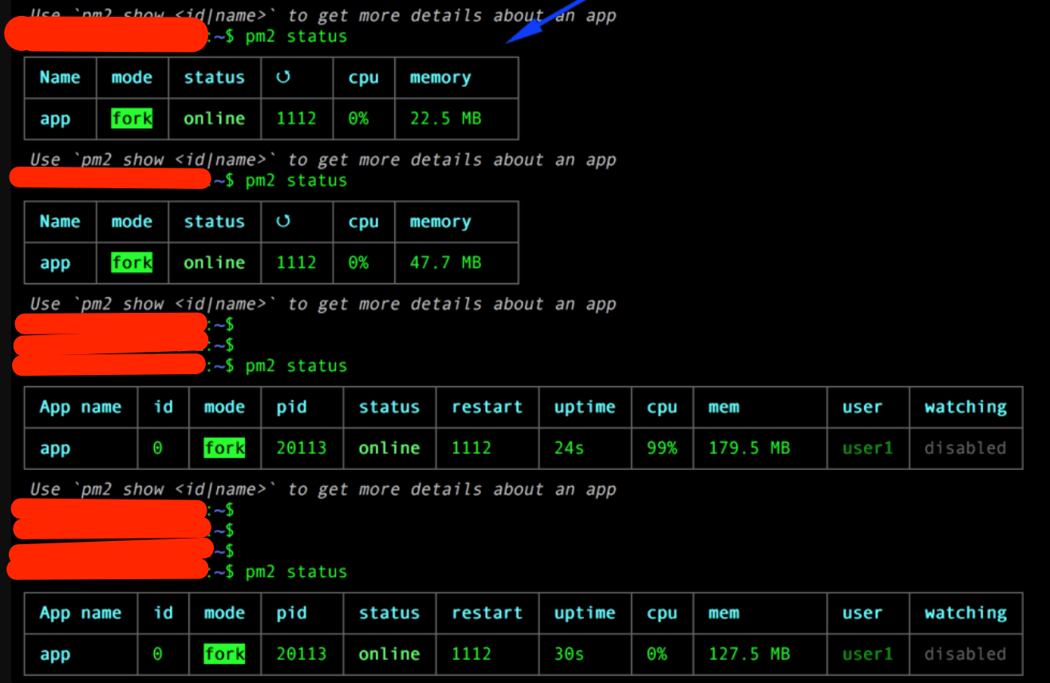The image size is (1050, 683).
Task: Click the restart counter icon column header
Action: click(x=285, y=77)
